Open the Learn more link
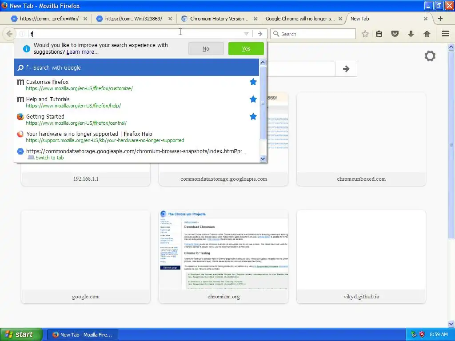Viewport: 455px width, 341px height. [82, 52]
